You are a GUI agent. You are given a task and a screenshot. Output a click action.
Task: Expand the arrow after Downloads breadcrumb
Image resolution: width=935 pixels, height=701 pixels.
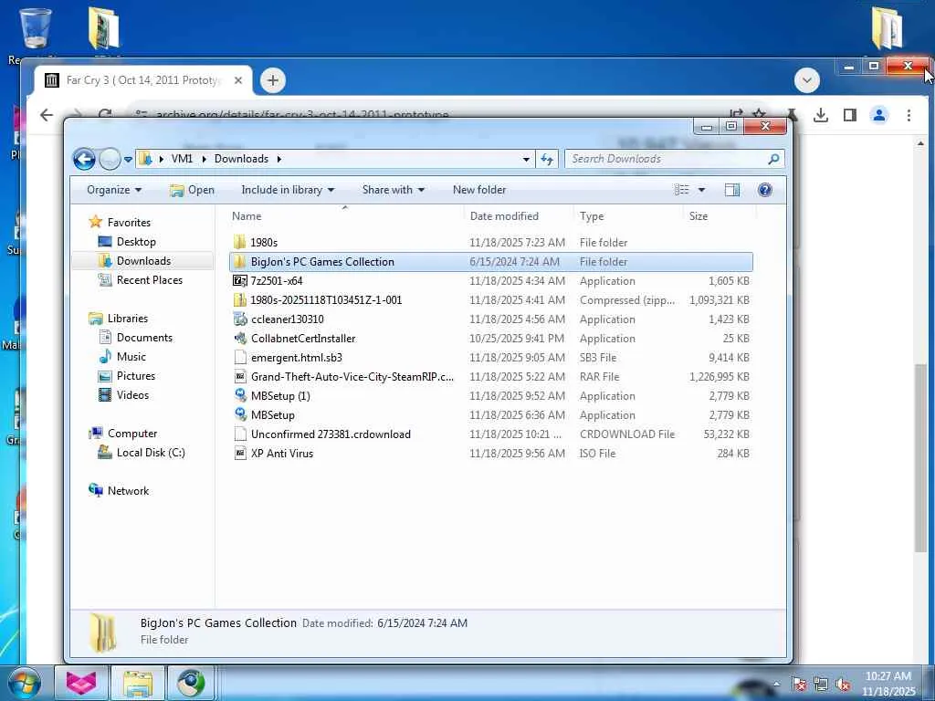[278, 159]
